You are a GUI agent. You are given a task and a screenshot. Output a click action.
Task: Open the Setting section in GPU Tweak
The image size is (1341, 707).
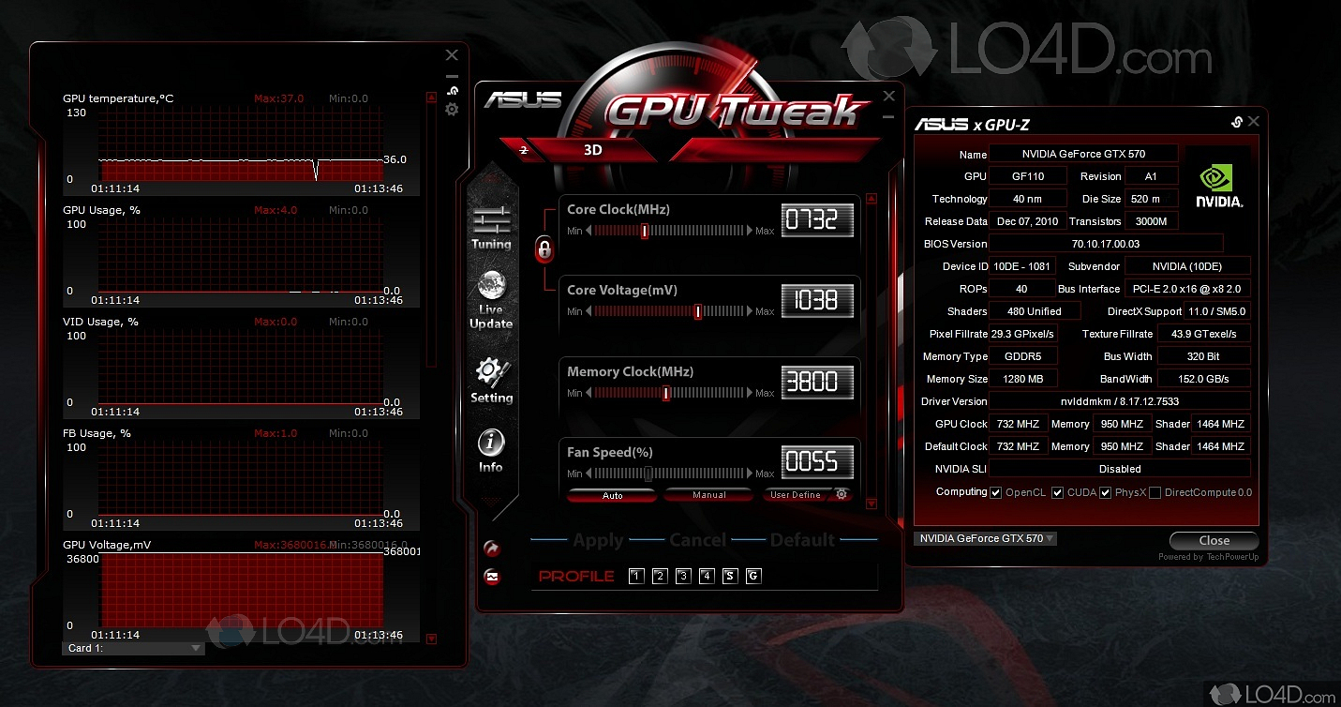click(x=491, y=380)
